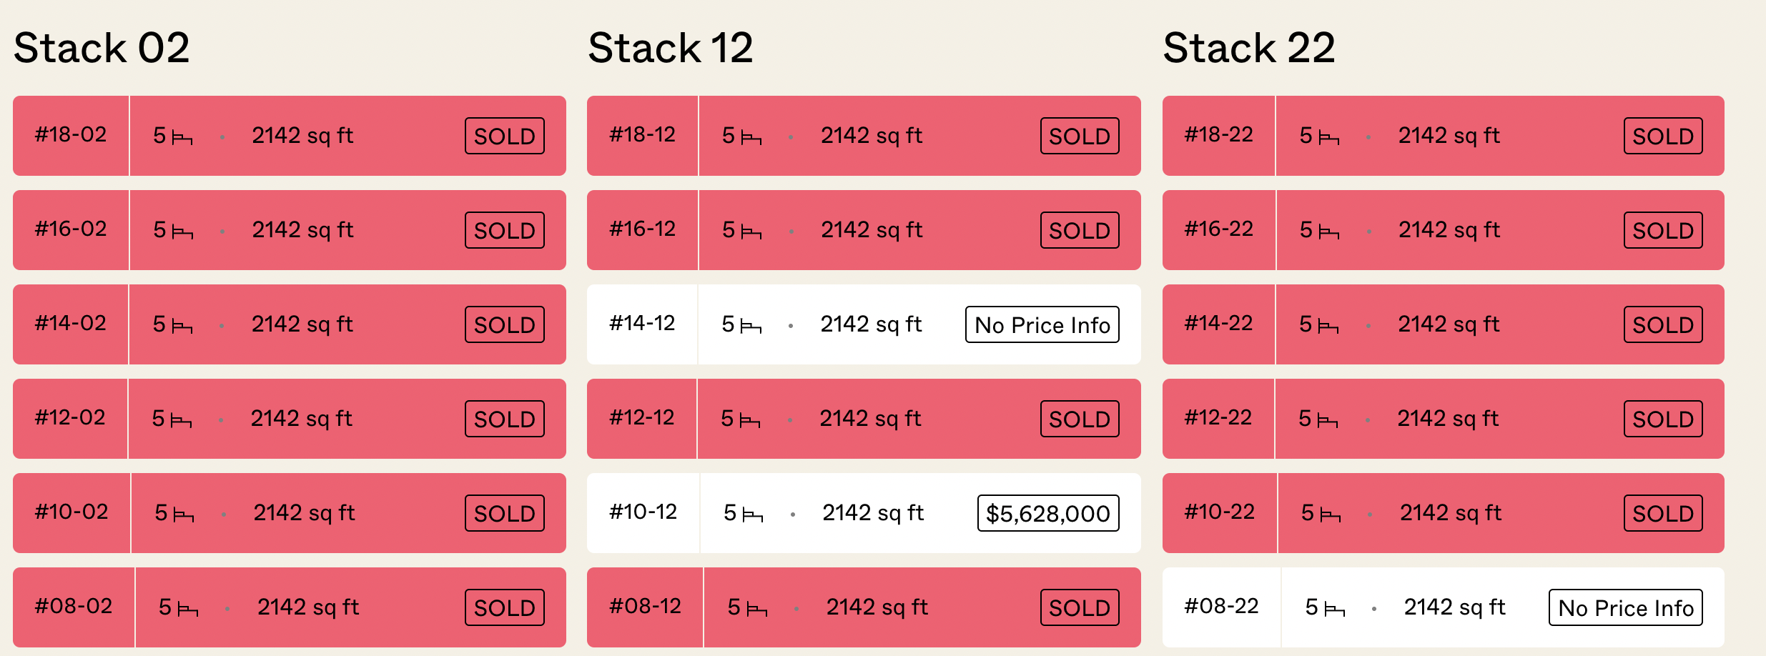The width and height of the screenshot is (1766, 656).
Task: Select unit number #14-12
Action: 642,323
